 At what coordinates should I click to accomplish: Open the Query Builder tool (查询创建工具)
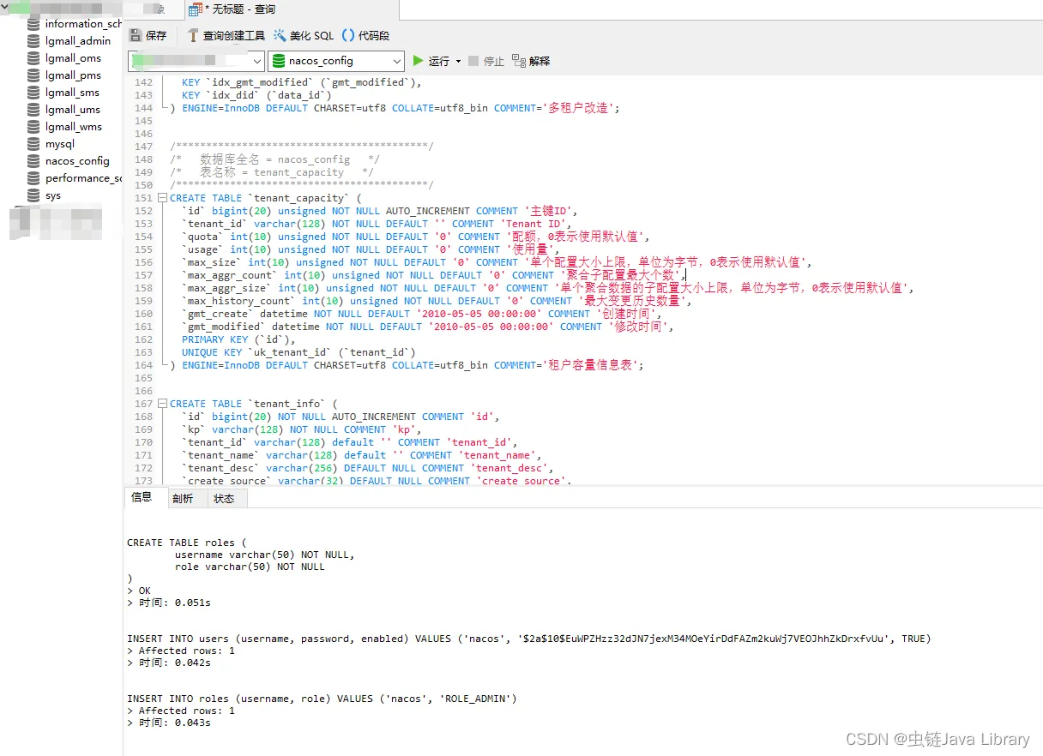click(x=226, y=35)
